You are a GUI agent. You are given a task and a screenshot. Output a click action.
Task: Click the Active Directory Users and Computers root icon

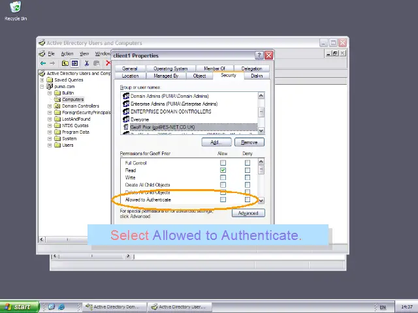42,73
